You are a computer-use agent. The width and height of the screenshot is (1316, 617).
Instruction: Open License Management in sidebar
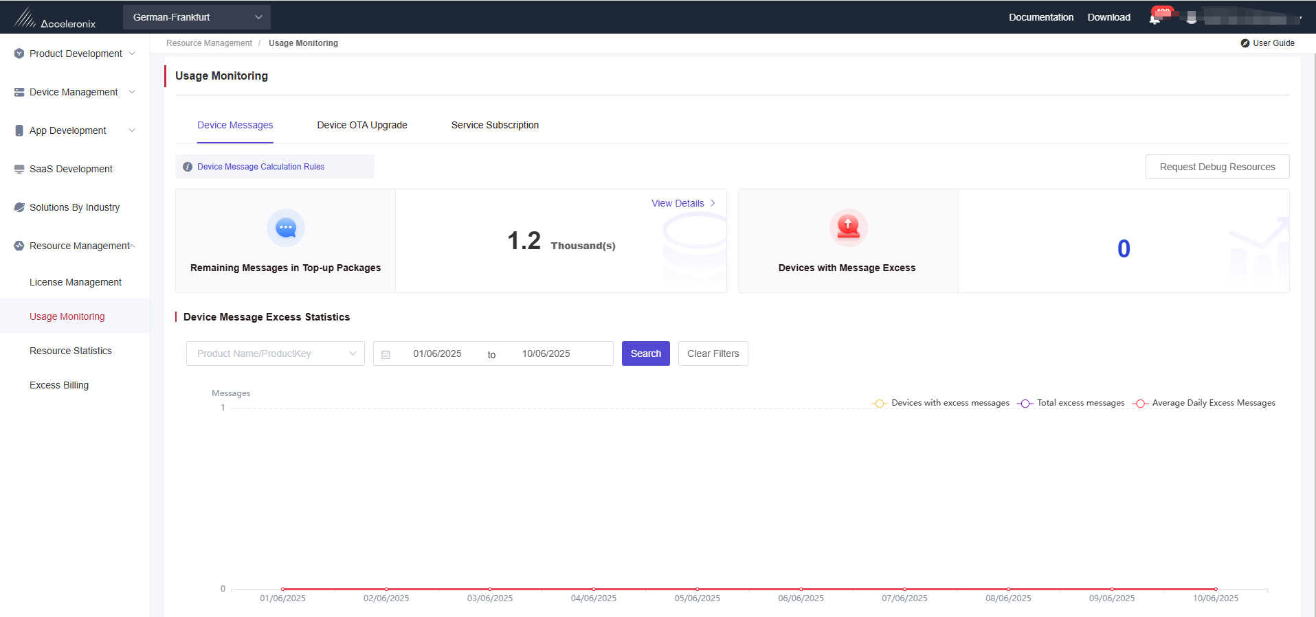click(76, 282)
